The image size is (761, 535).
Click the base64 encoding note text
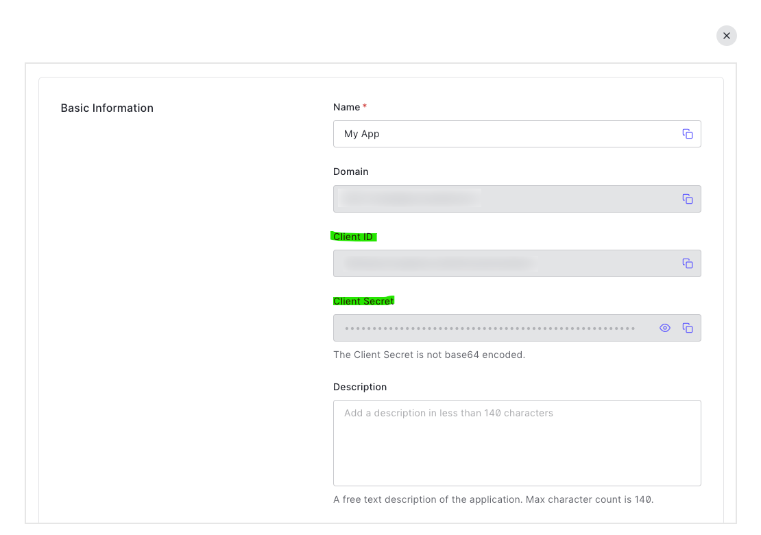(x=428, y=355)
